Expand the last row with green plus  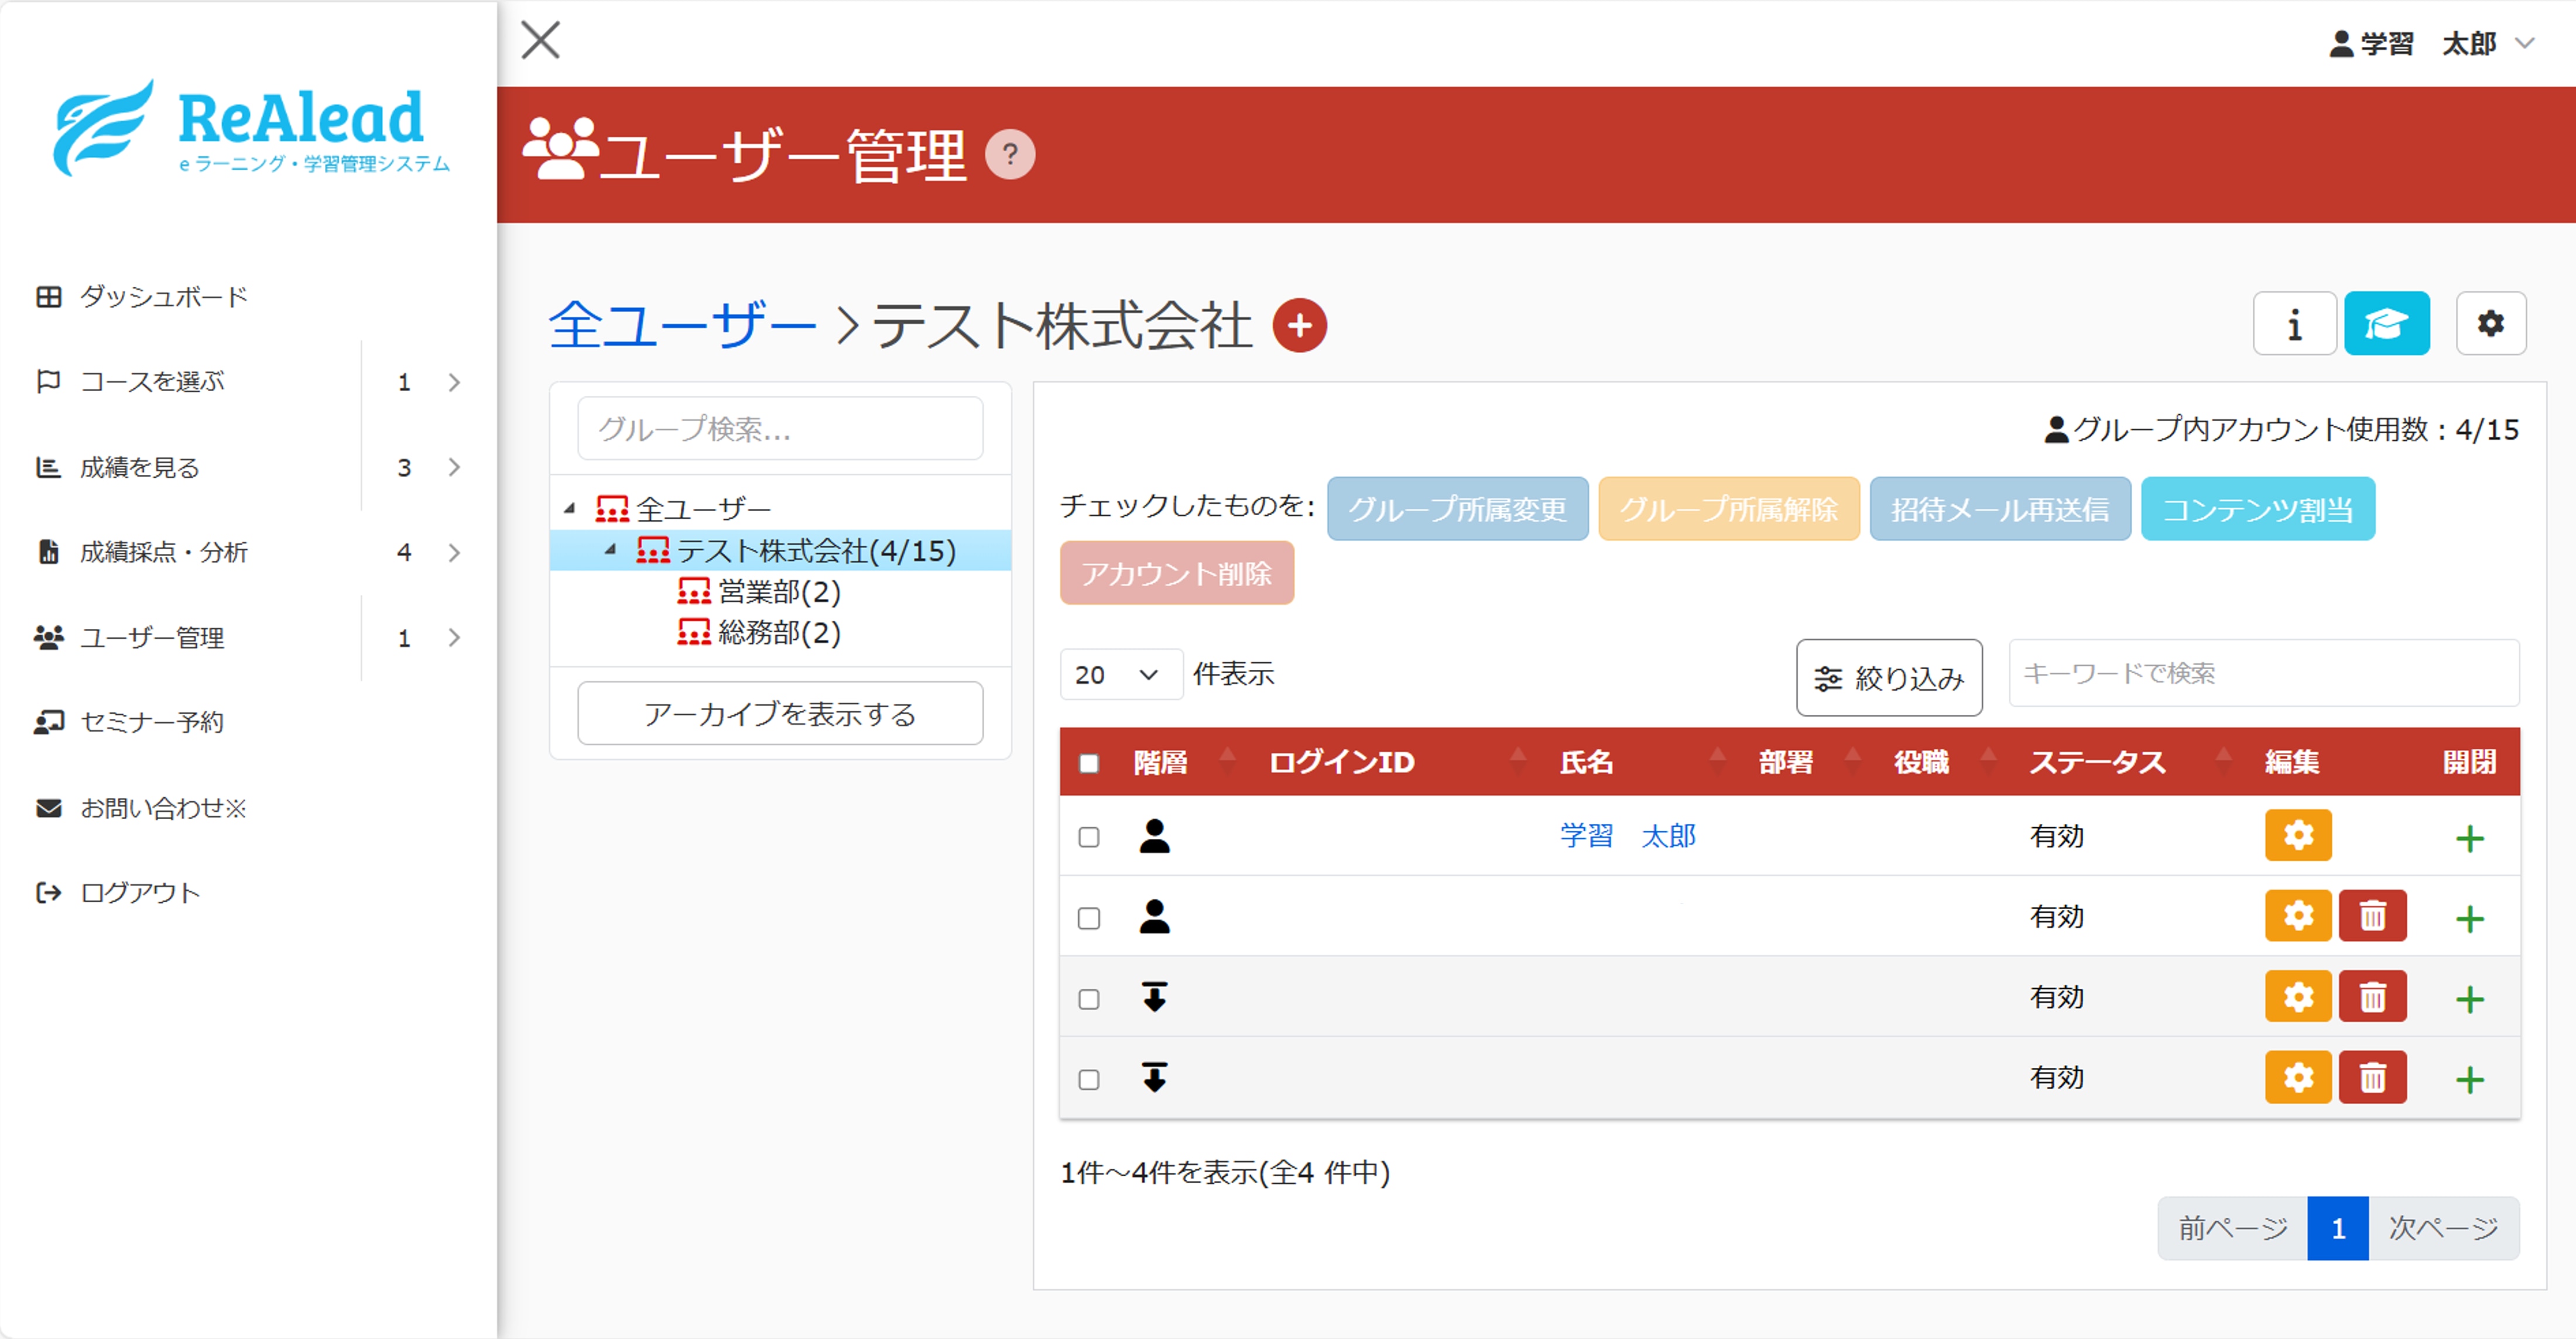pyautogui.click(x=2469, y=1080)
